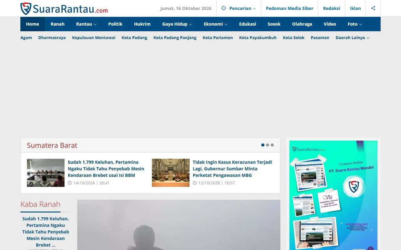401x250 pixels.
Task: Select Kota Padang Panjang region
Action: pyautogui.click(x=175, y=37)
